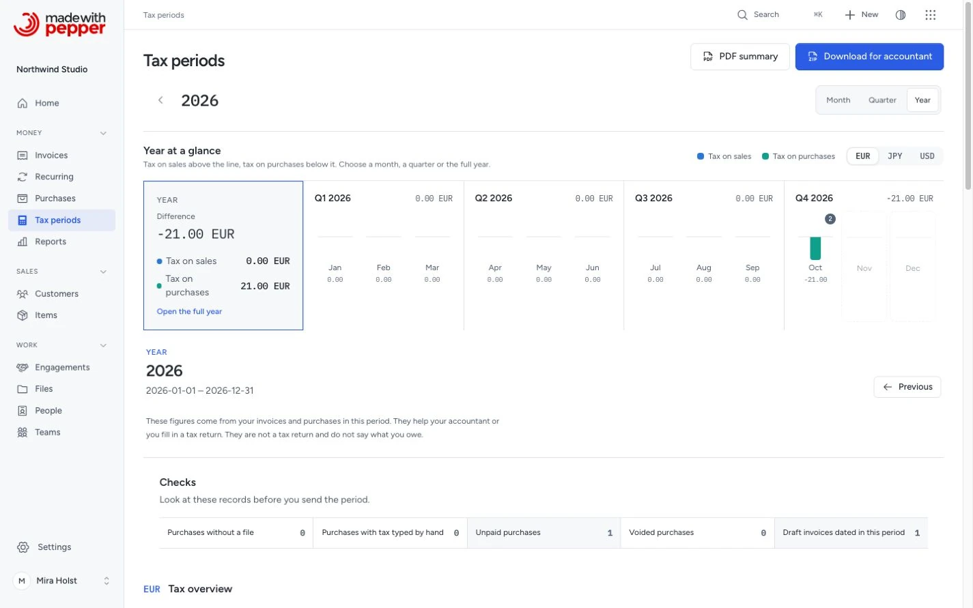Select Tax periods in the sidebar
The width and height of the screenshot is (973, 608).
(x=61, y=220)
